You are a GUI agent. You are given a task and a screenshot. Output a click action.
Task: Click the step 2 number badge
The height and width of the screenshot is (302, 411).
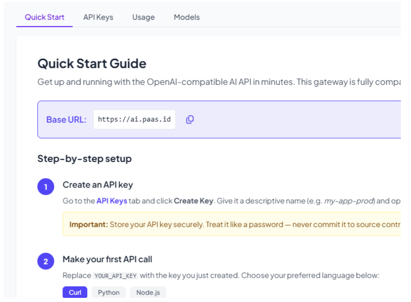(46, 261)
